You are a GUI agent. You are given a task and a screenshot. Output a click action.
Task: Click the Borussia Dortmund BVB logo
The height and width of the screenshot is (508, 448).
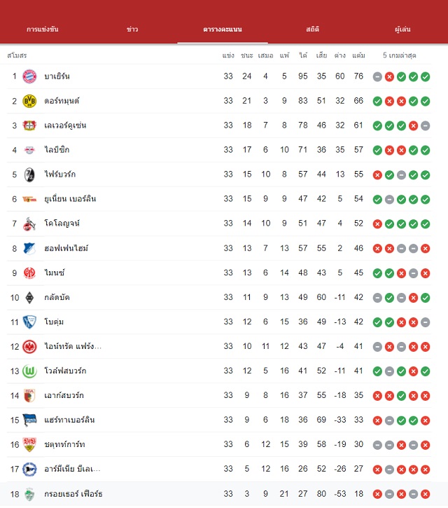tap(29, 101)
